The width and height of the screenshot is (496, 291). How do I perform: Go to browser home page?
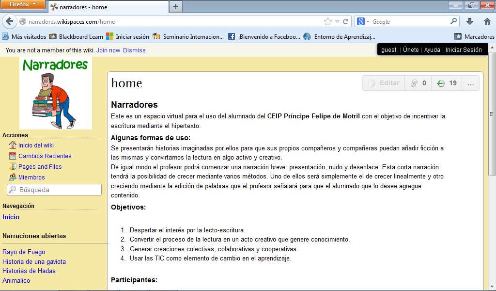488,21
